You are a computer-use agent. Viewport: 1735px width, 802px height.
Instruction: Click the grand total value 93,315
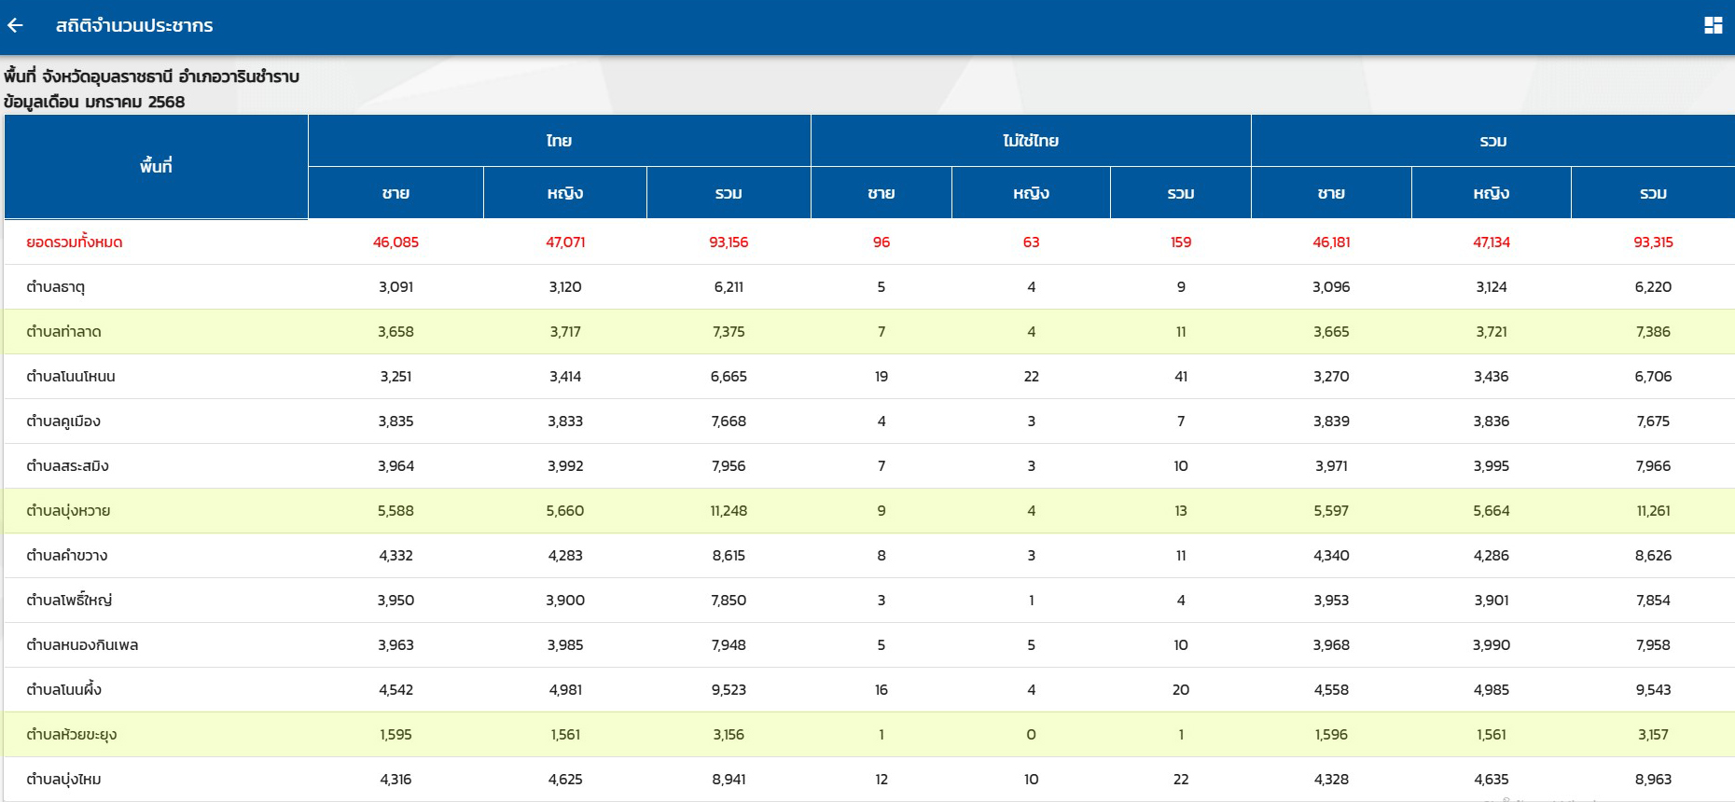1653,242
